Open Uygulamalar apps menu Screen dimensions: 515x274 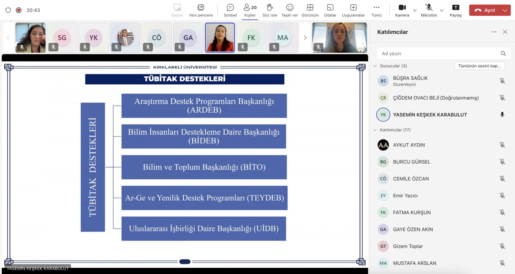(353, 10)
